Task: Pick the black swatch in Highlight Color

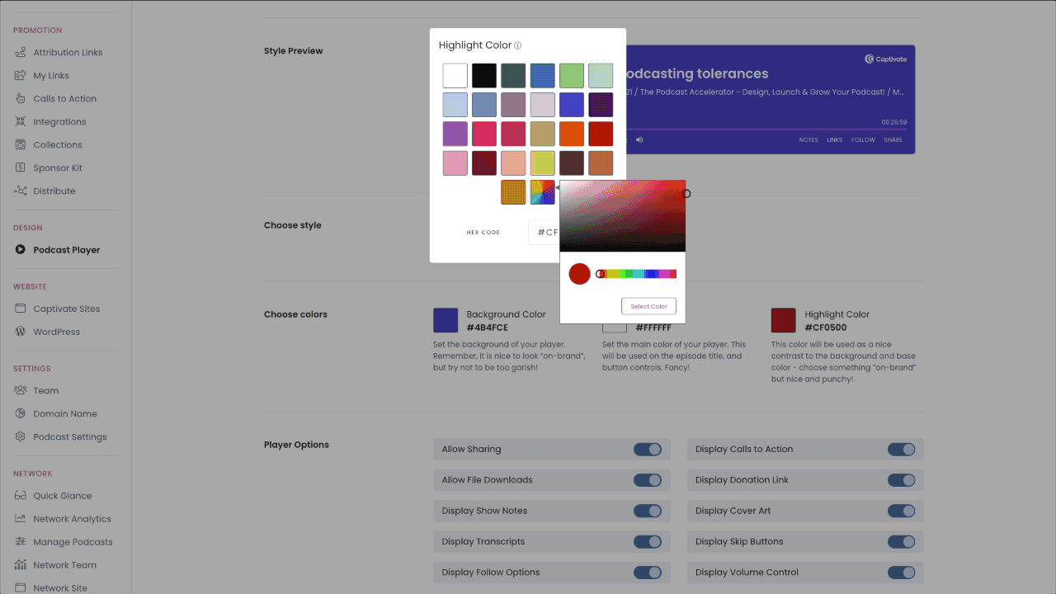Action: click(x=483, y=75)
